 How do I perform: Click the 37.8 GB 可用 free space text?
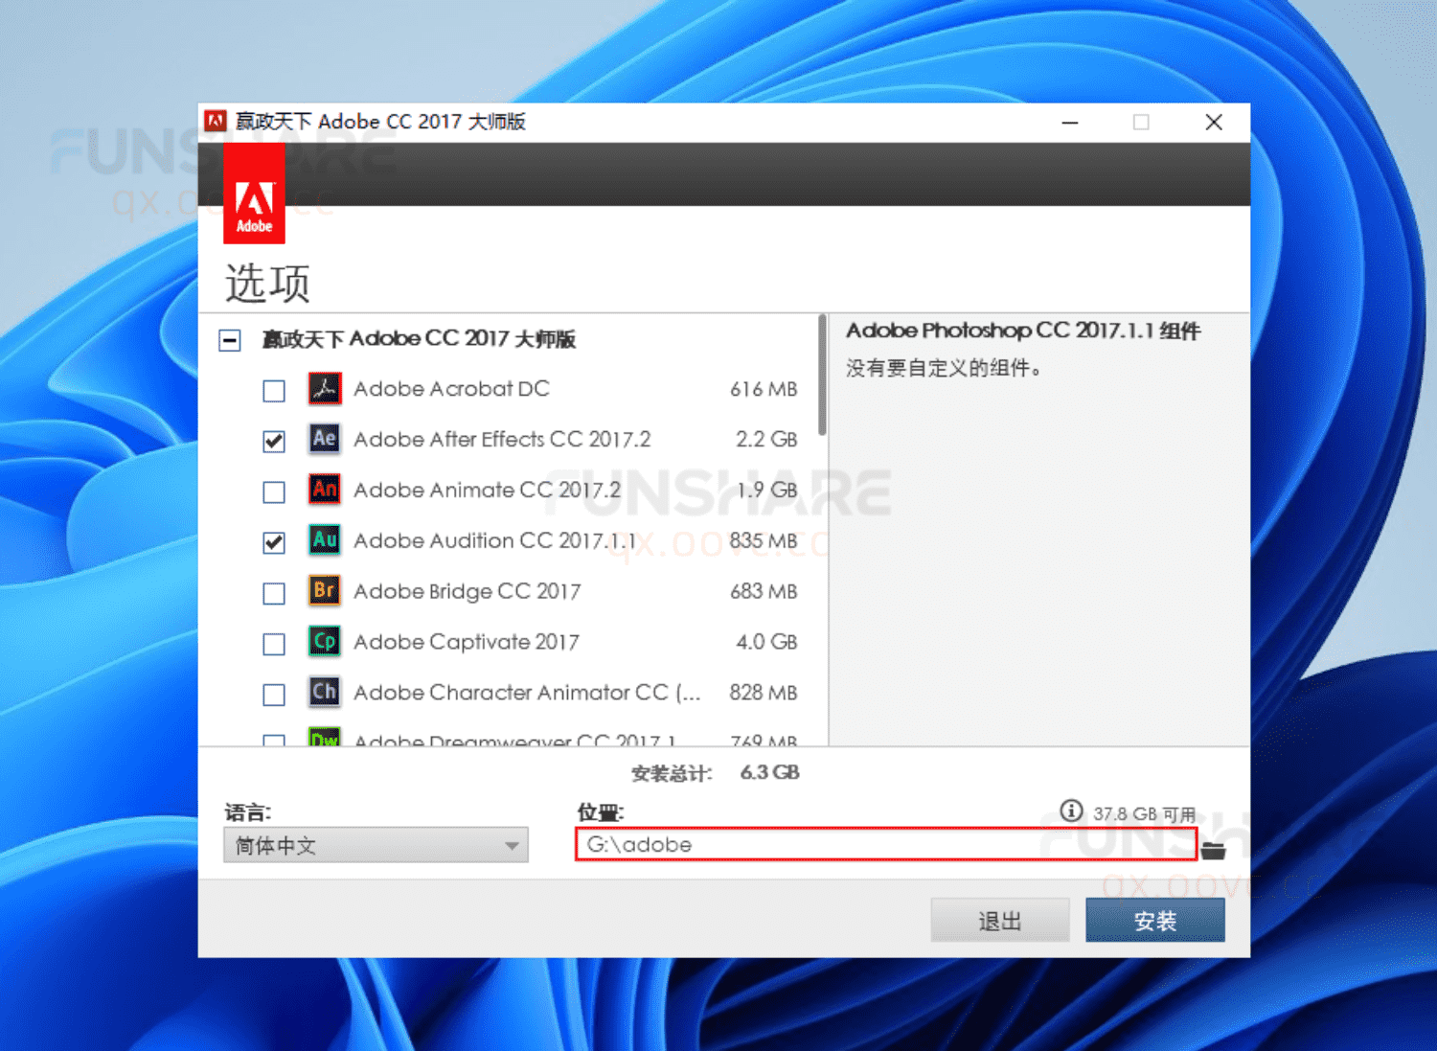pos(1144,813)
